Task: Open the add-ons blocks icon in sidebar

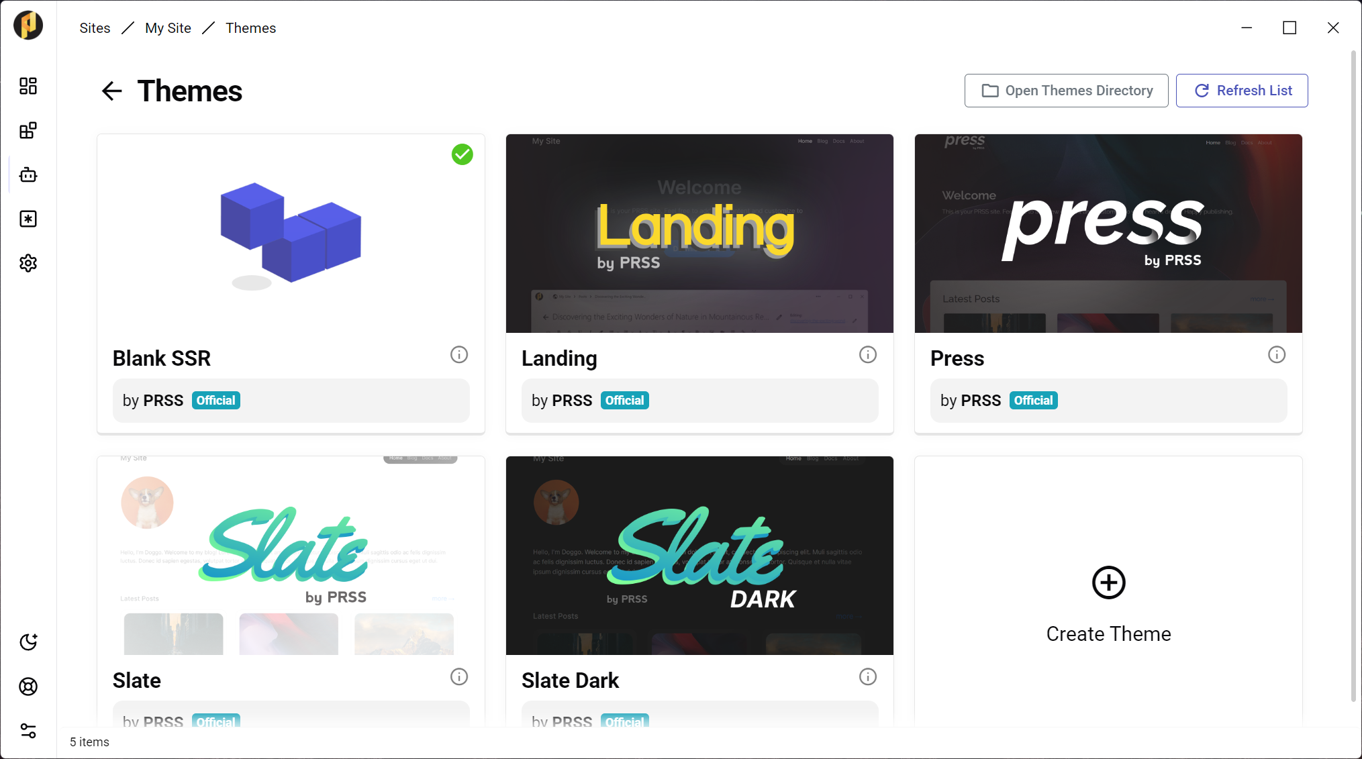Action: pos(28,130)
